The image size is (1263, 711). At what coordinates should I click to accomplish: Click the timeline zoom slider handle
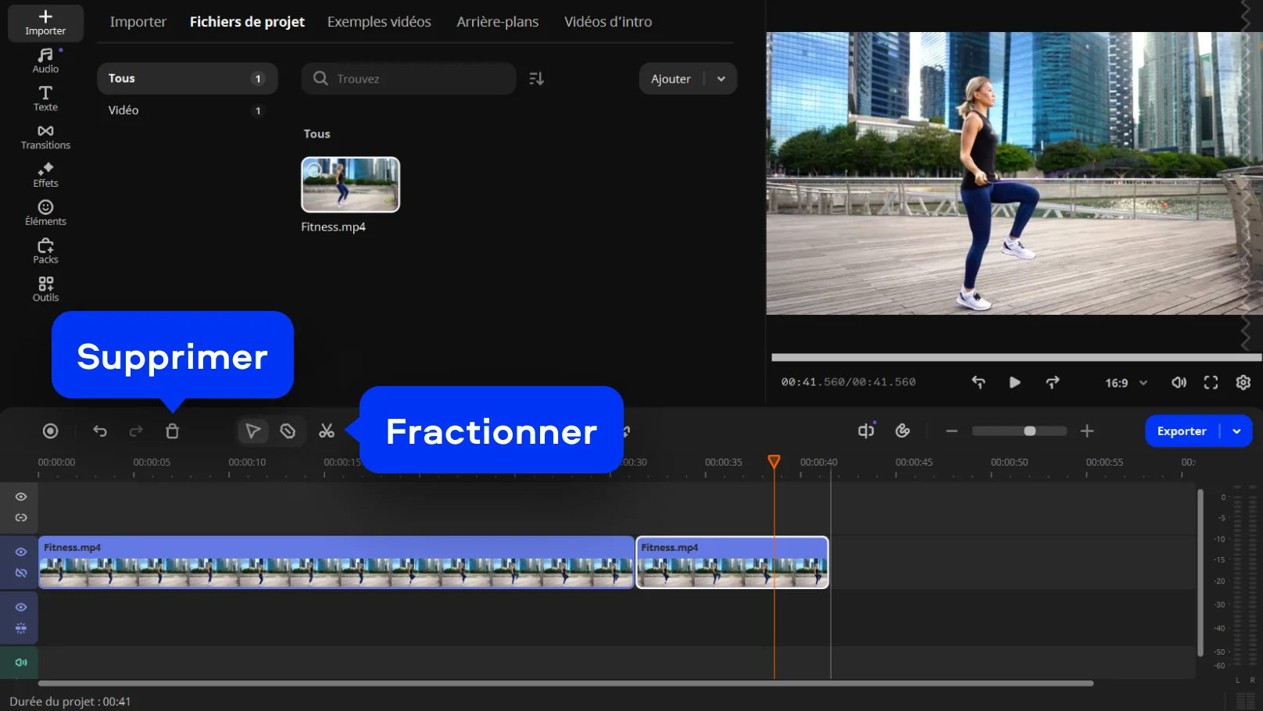point(1030,431)
